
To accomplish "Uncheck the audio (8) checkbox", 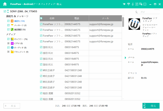I will pos(8,47).
